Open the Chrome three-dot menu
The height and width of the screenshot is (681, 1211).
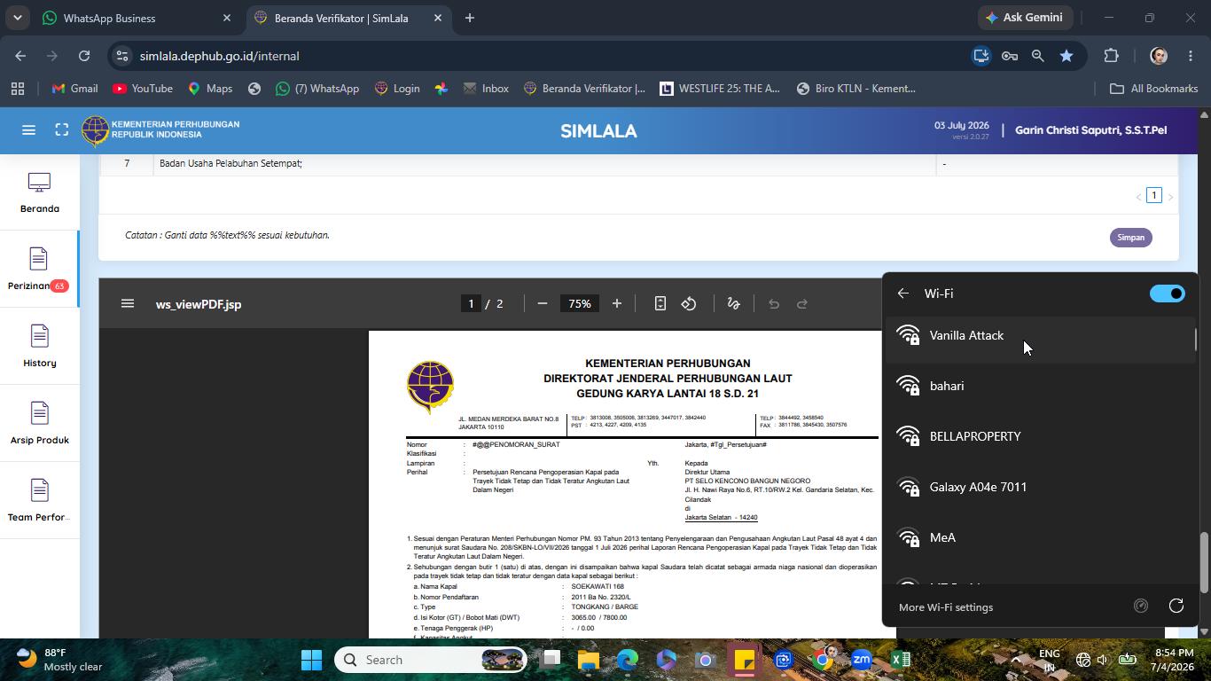pyautogui.click(x=1191, y=56)
